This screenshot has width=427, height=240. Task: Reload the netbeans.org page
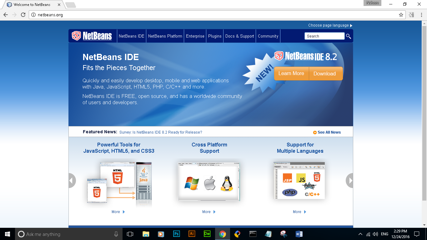point(23,15)
